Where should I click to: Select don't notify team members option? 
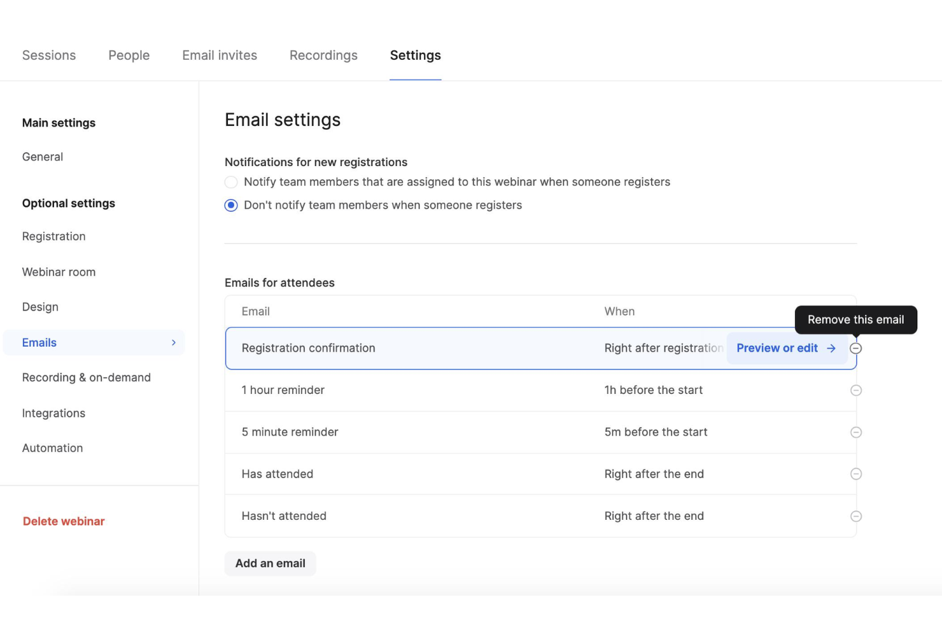pyautogui.click(x=230, y=205)
